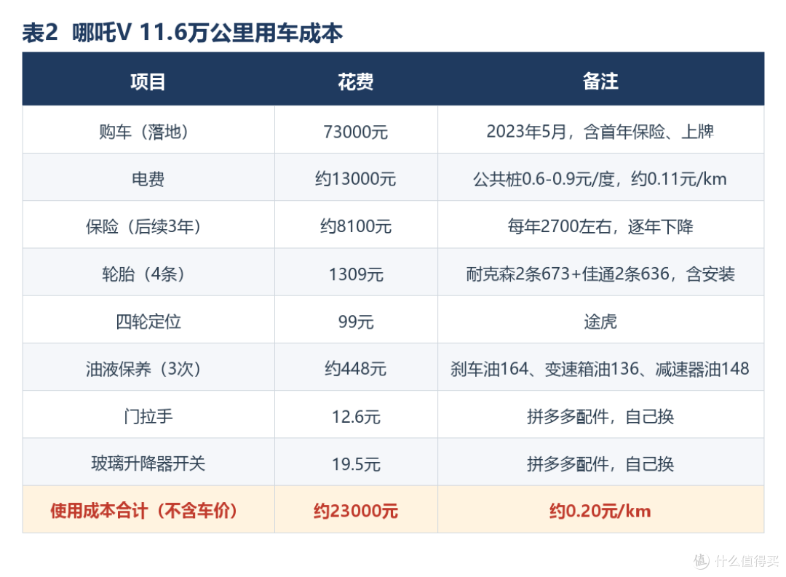Click the '约8100元' cost cell
The width and height of the screenshot is (786, 577).
coord(356,225)
